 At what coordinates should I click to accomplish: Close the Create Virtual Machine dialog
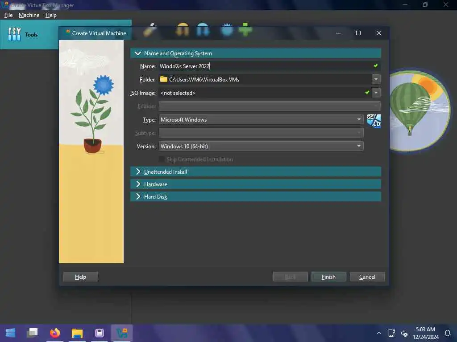pos(378,33)
